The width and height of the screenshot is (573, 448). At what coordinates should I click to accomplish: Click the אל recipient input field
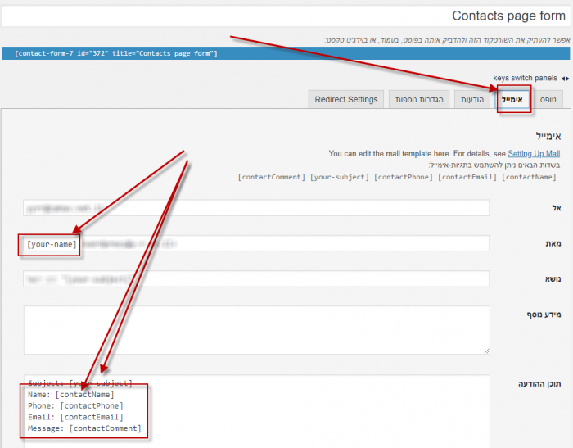point(256,208)
